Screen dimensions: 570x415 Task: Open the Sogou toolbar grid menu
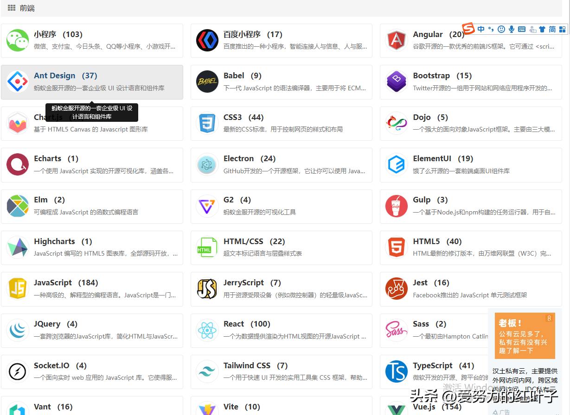click(x=563, y=29)
